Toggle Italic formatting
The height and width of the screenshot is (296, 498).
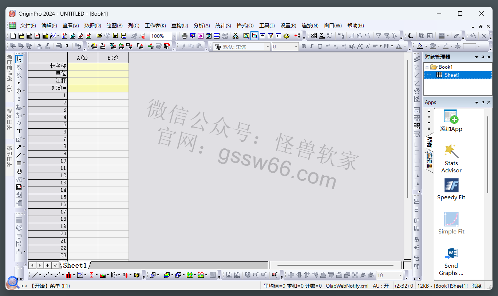[312, 46]
